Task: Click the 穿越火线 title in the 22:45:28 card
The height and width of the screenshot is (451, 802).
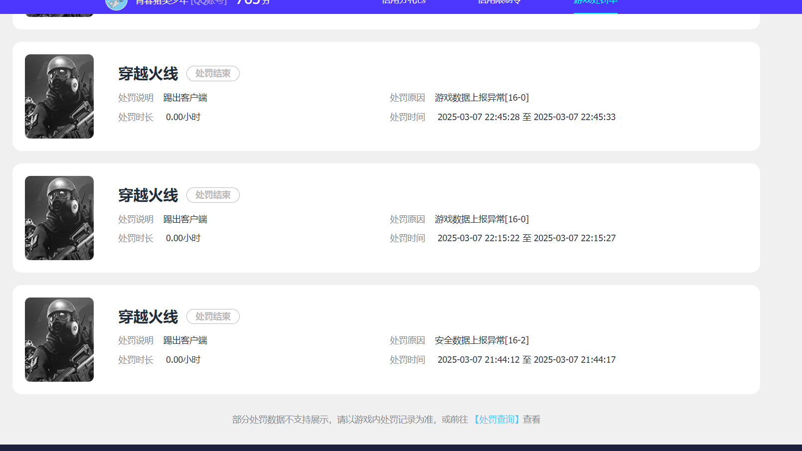Action: point(148,74)
